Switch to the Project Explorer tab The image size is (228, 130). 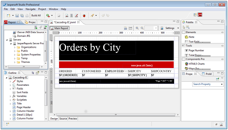30,22
